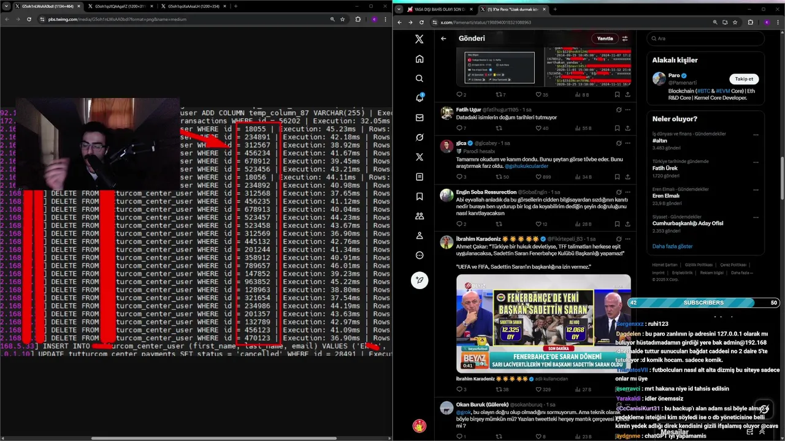Open the Chrome three-dot menu in right window

point(778,22)
